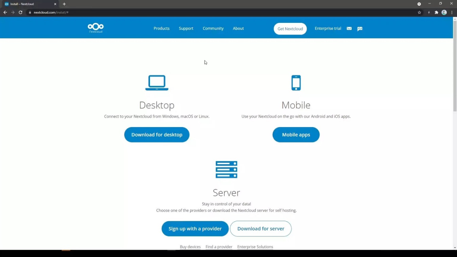Click Download for desktop button
This screenshot has width=457, height=257.
point(157,135)
